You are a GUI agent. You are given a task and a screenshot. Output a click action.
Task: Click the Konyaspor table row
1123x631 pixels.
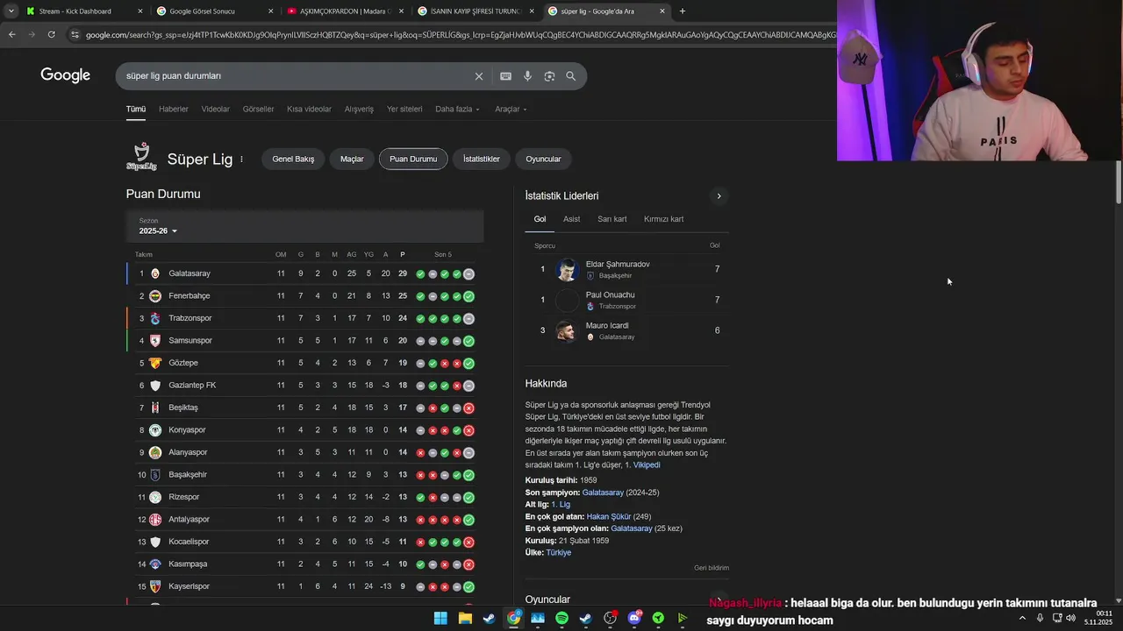tap(304, 430)
